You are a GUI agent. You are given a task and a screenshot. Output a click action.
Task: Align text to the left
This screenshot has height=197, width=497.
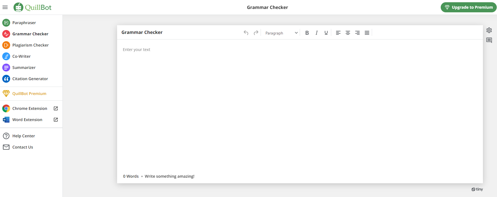point(338,33)
